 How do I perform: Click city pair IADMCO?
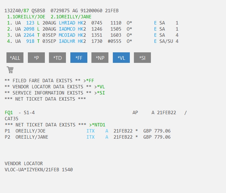(x=67, y=29)
